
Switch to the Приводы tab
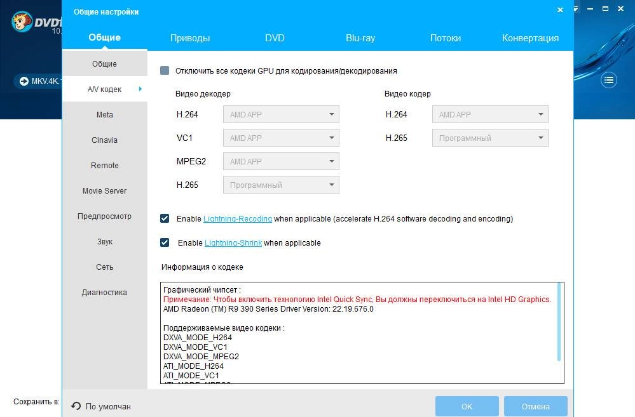pyautogui.click(x=190, y=38)
